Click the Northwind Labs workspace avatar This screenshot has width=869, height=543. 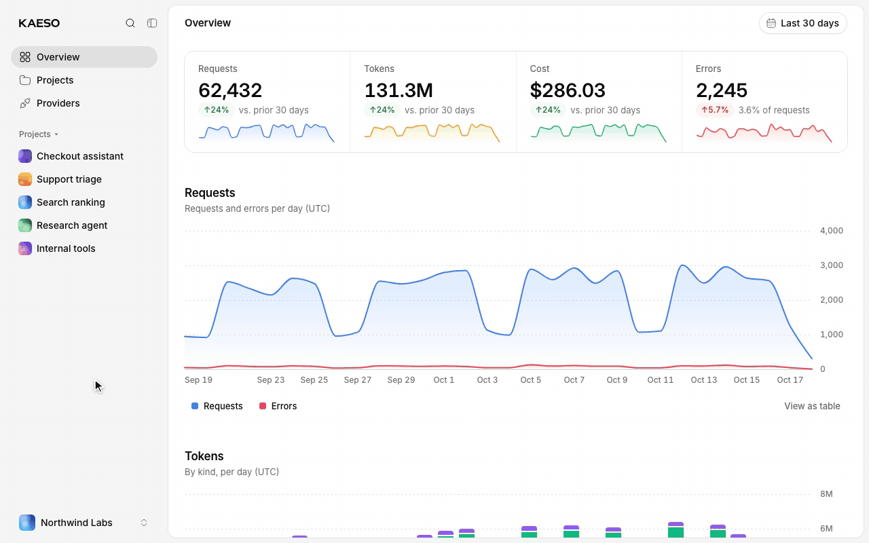coord(27,523)
